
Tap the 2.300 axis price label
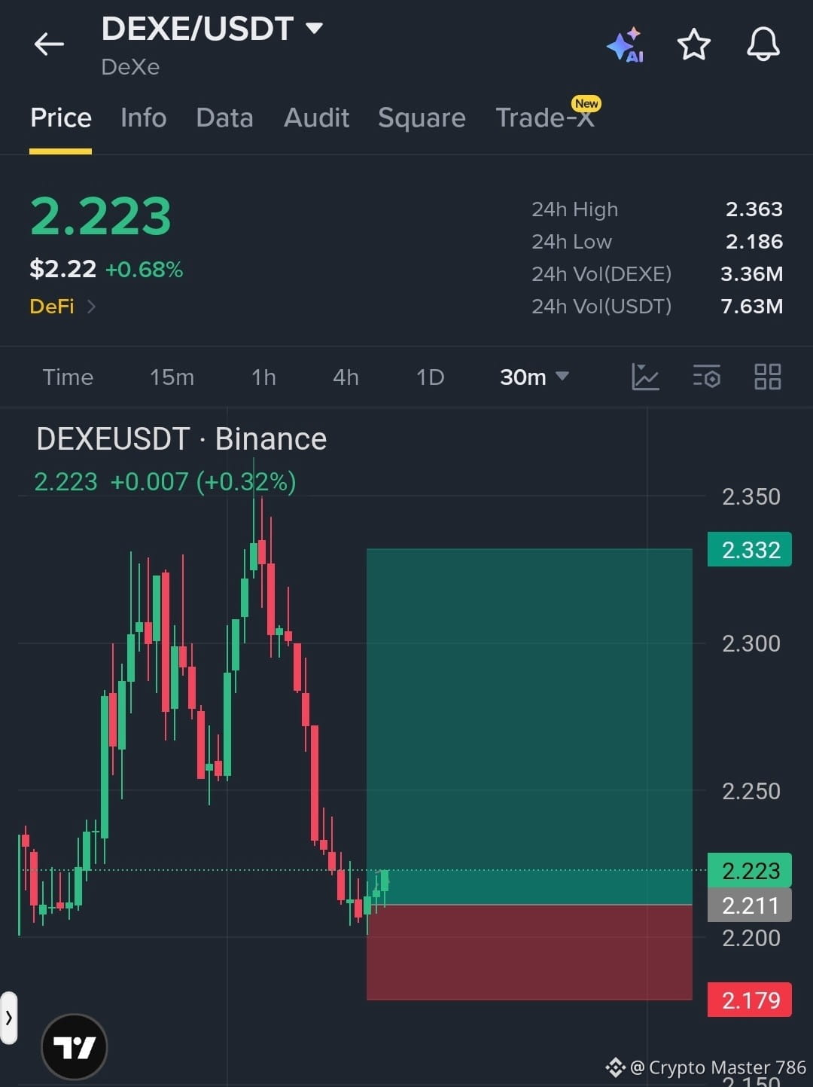[x=751, y=643]
